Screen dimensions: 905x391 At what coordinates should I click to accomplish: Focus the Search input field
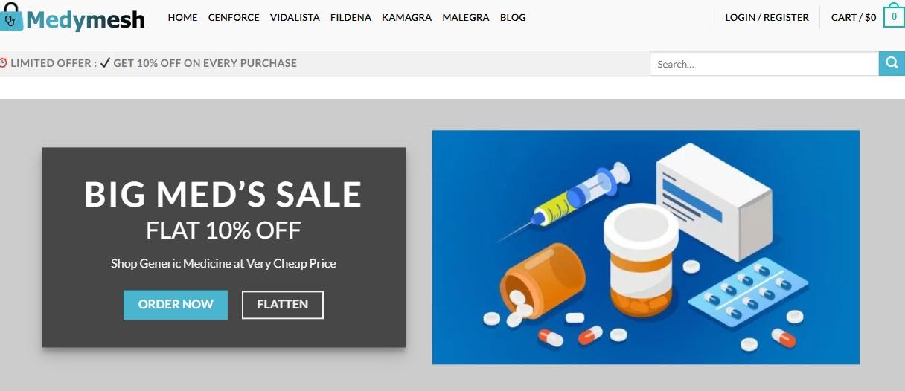click(764, 64)
